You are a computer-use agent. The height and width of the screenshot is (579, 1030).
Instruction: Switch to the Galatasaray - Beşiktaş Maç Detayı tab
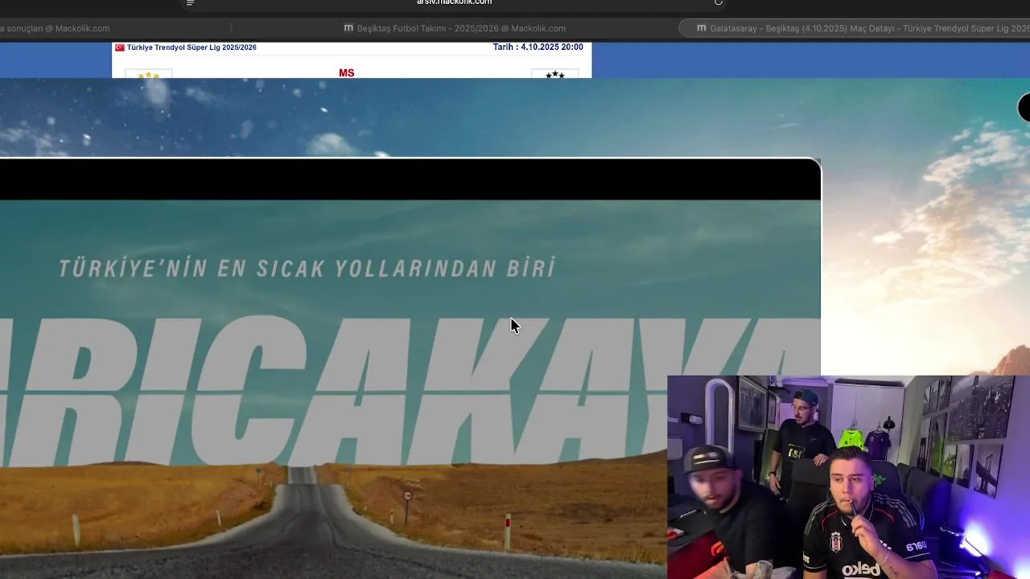click(854, 28)
